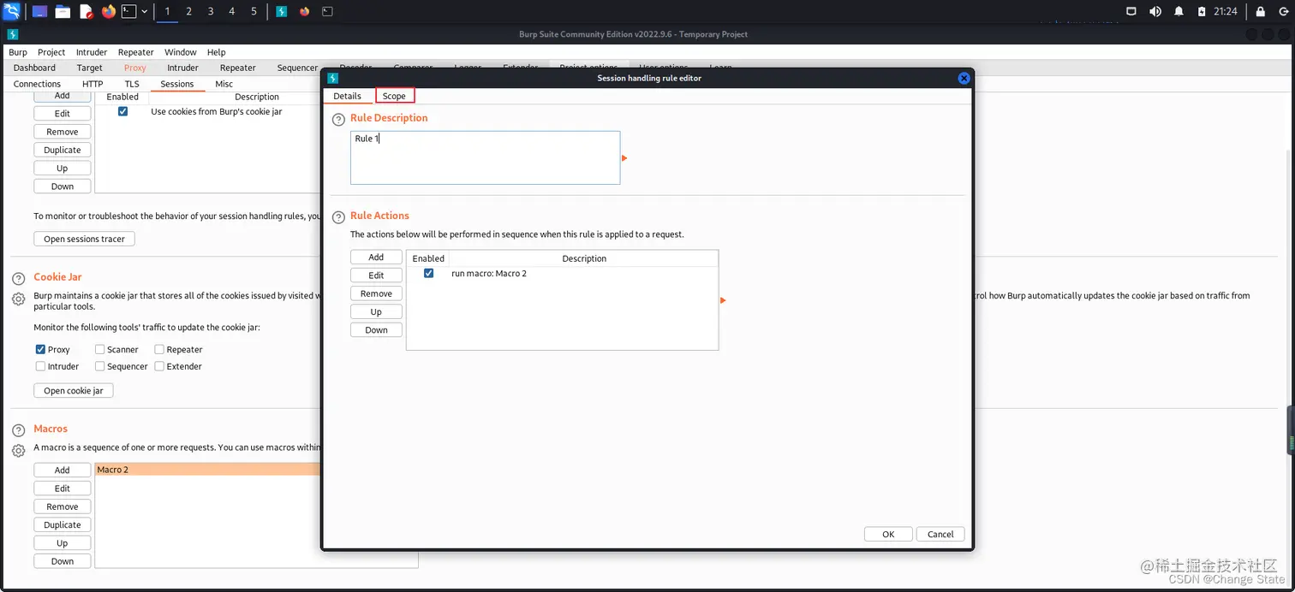
Task: Open help for Macros section
Action: click(x=18, y=430)
